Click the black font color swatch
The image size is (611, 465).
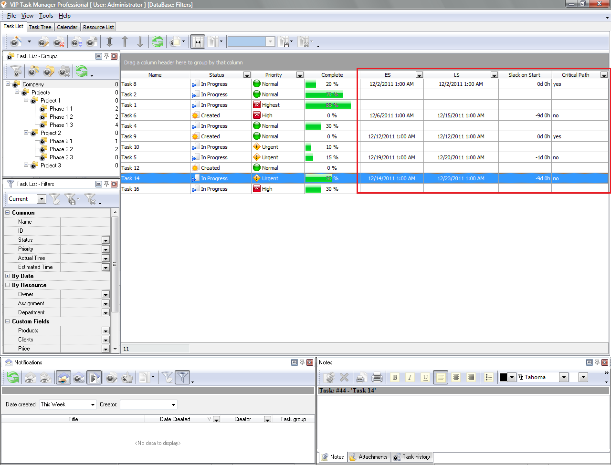[504, 378]
